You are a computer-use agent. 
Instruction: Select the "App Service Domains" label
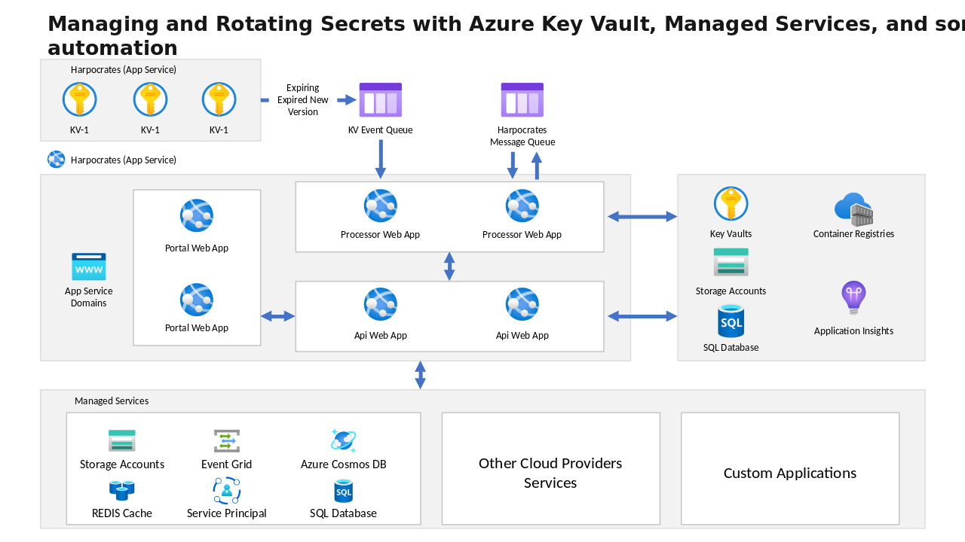pyautogui.click(x=89, y=297)
